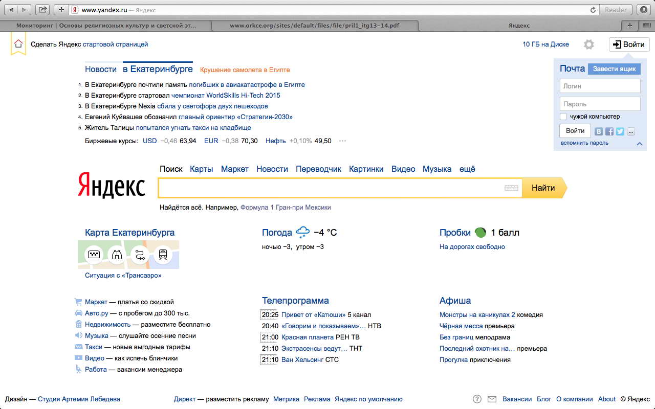Screen dimensions: 655x409
Task: Click the help question mark icon in footer
Action: (477, 399)
